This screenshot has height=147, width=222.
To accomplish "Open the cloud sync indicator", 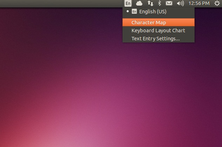I will point(139,3).
